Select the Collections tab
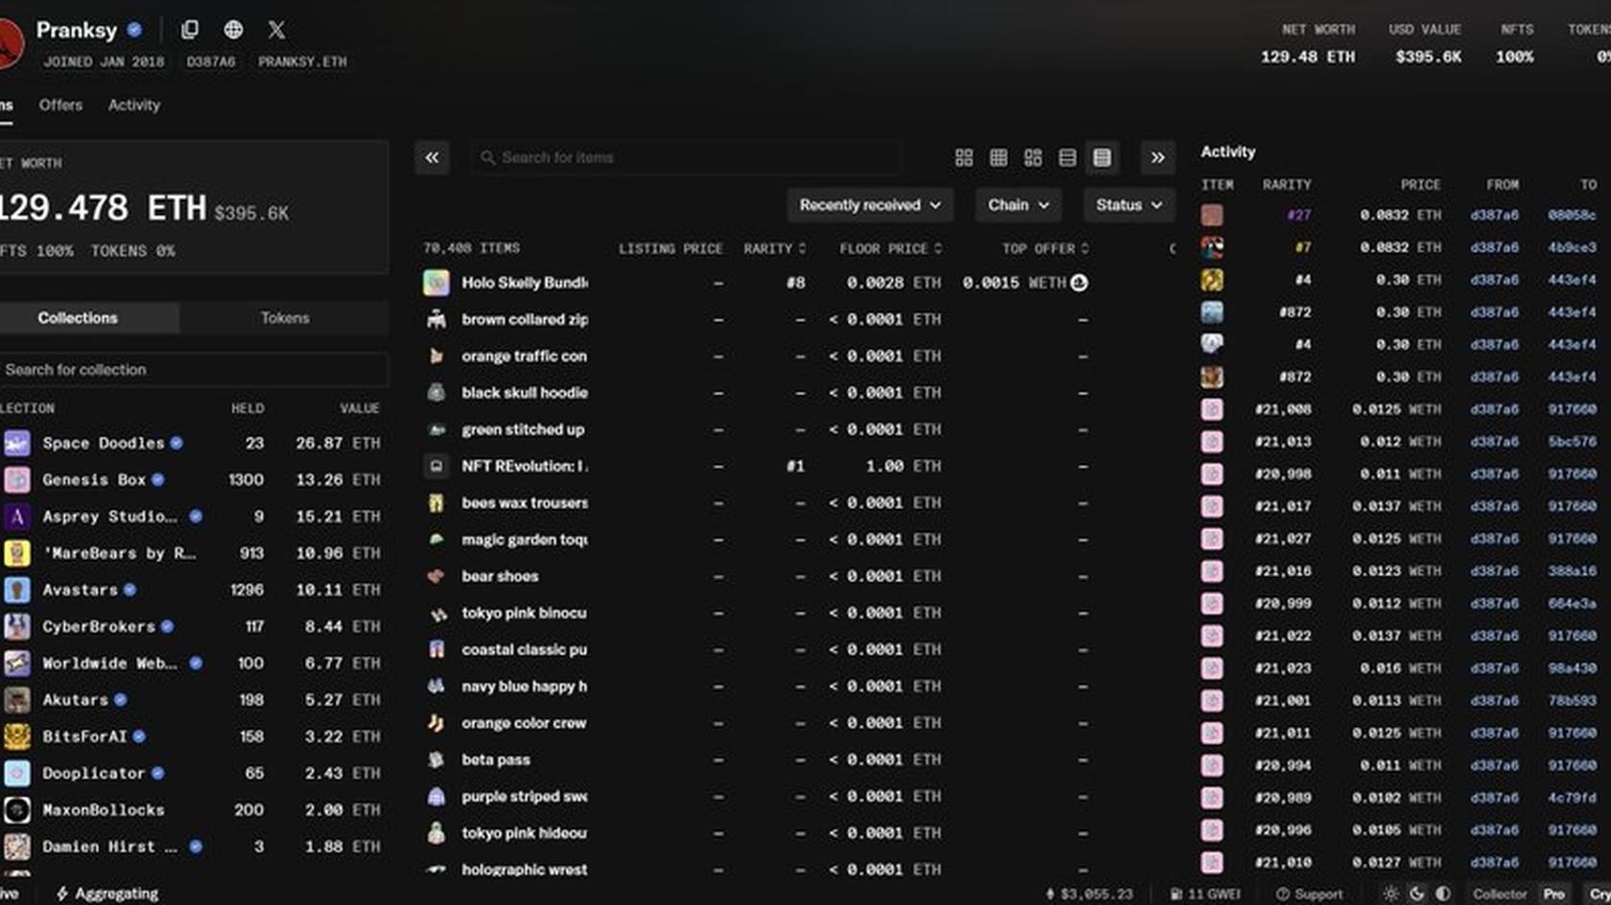Image resolution: width=1611 pixels, height=905 pixels. click(x=78, y=317)
